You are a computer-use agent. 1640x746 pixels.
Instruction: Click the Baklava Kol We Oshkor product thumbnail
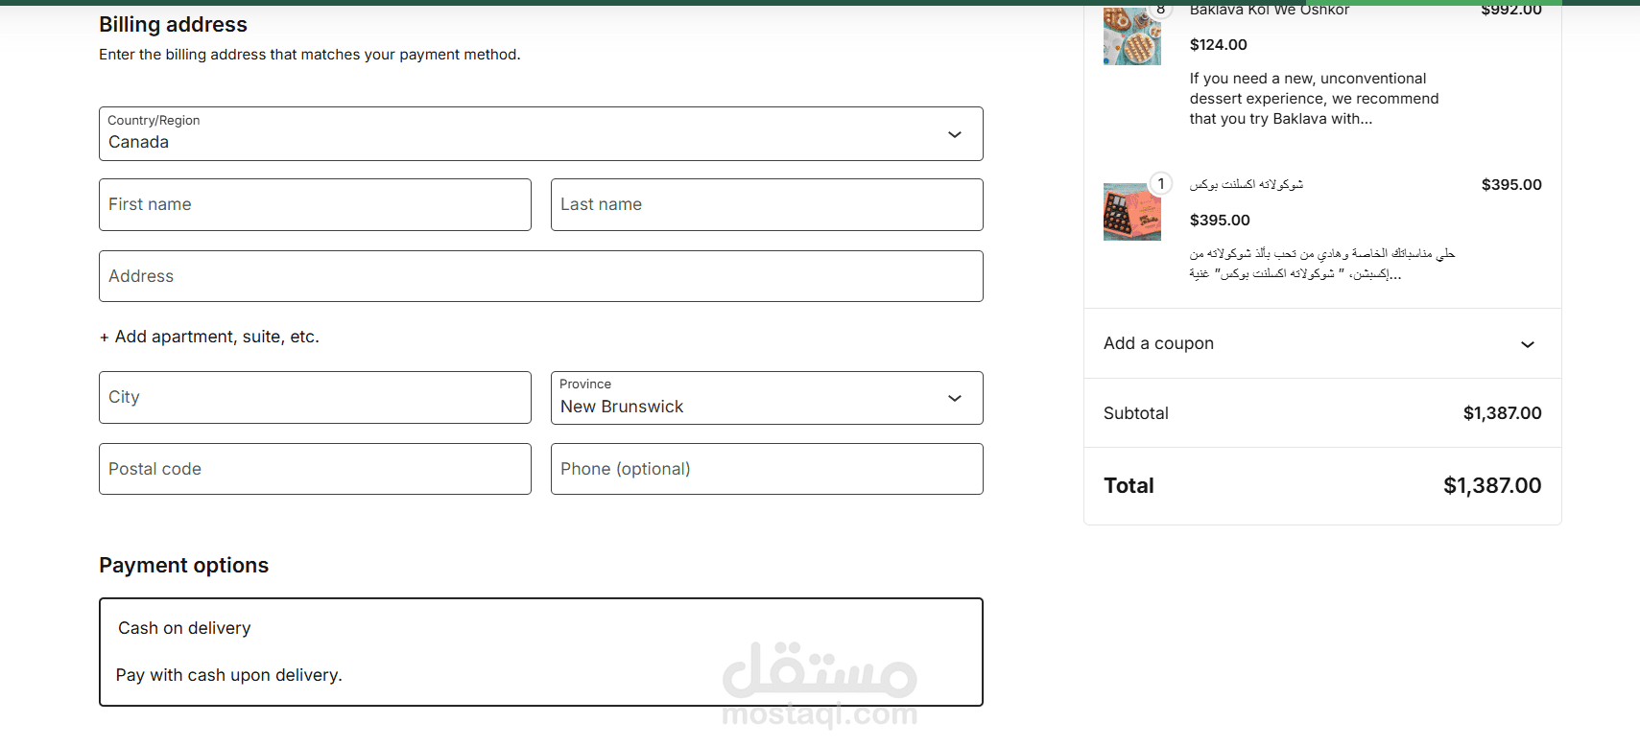(x=1132, y=35)
